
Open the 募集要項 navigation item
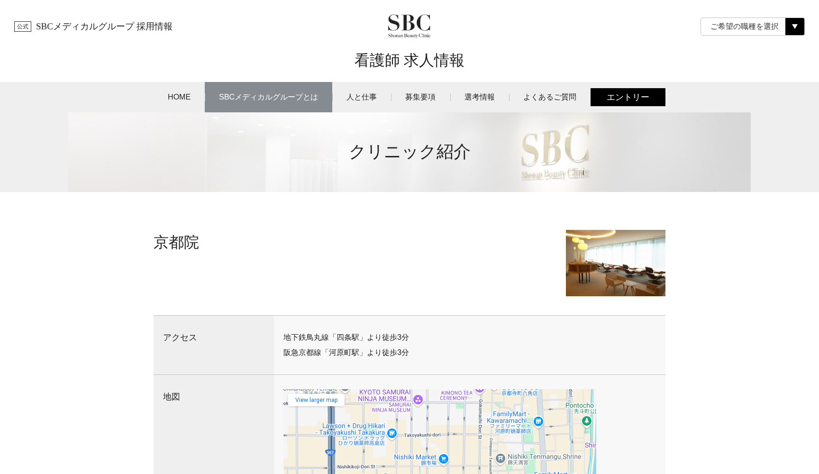(x=420, y=97)
